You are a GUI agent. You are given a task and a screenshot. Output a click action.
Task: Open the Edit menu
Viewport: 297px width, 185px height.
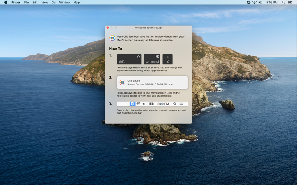tap(35, 3)
